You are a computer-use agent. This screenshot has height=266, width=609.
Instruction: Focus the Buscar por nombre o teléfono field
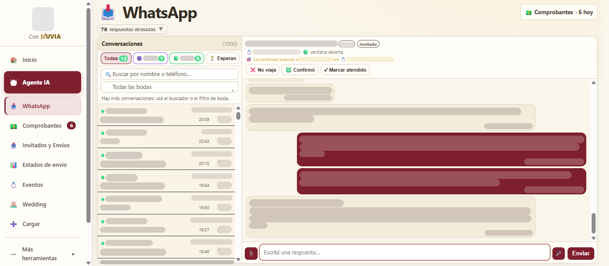coord(169,74)
